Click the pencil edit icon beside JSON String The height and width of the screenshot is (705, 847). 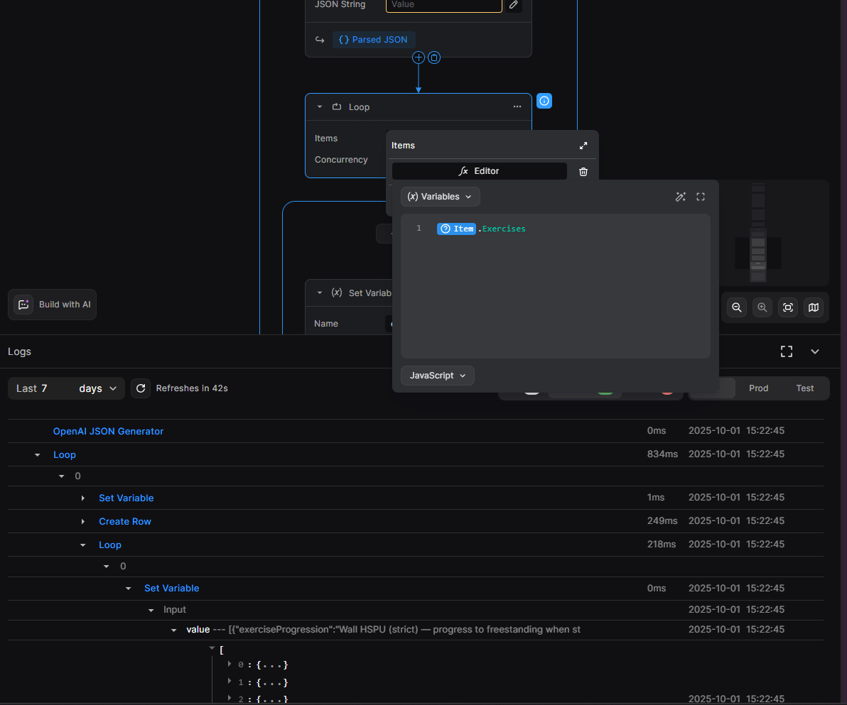click(x=514, y=5)
